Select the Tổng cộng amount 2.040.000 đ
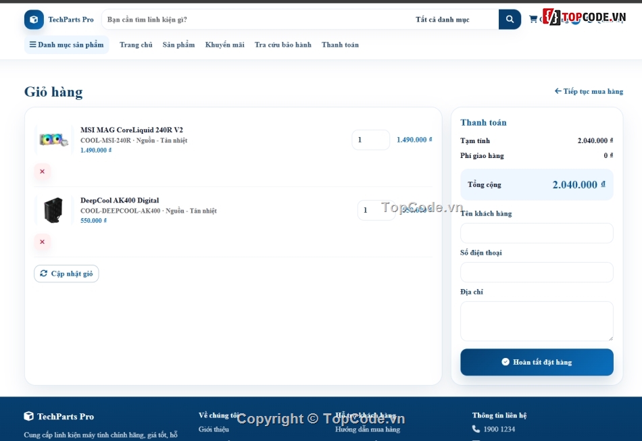This screenshot has height=441, width=642. (x=579, y=184)
